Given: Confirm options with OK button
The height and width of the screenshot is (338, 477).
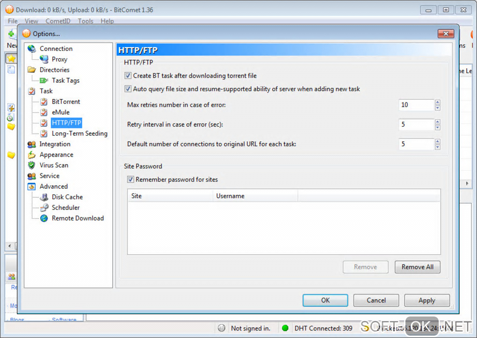Looking at the screenshot, I should click(x=325, y=300).
